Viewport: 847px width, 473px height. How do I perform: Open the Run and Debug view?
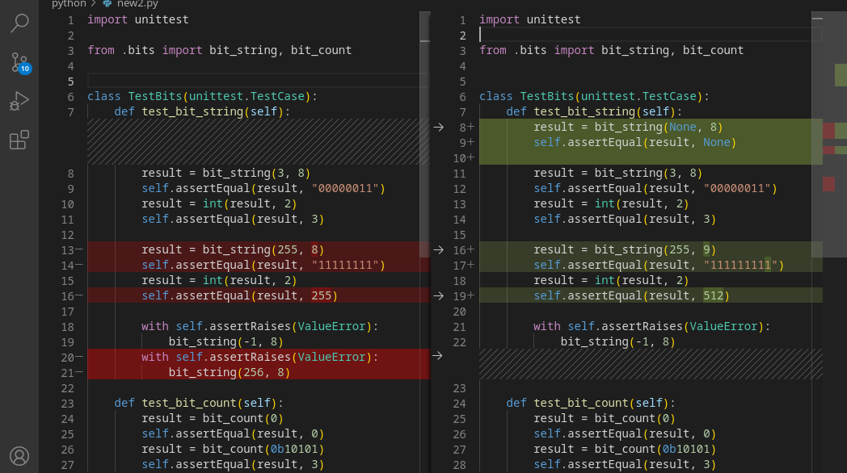pos(19,101)
